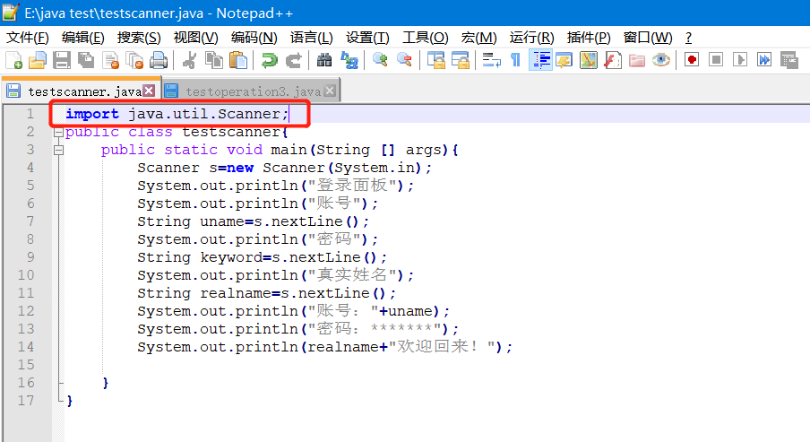
Task: Run macro multiple times
Action: point(764,60)
